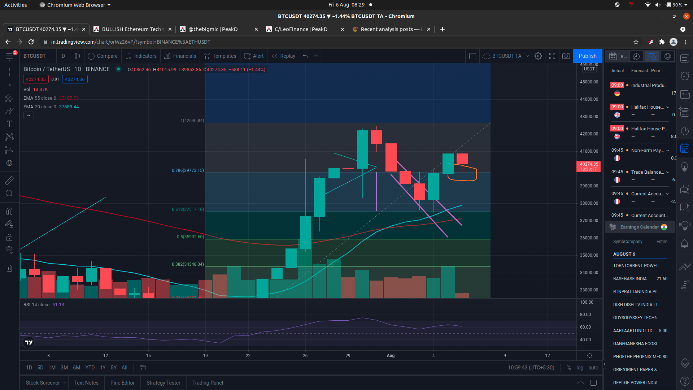Change Earnings Calendar country flag

664,227
